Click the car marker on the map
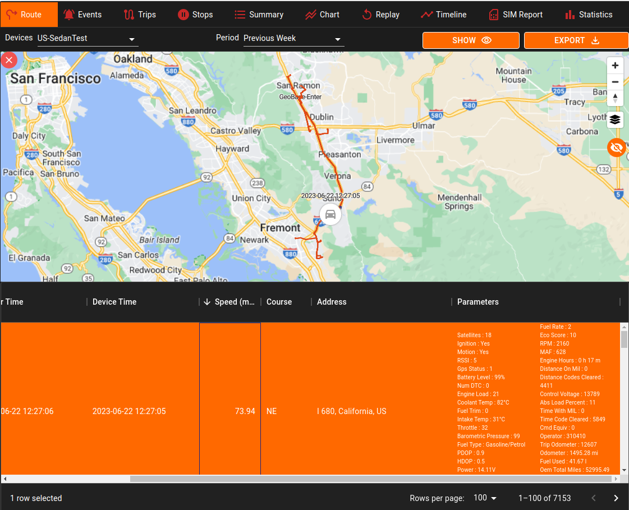The width and height of the screenshot is (629, 510). (x=330, y=214)
